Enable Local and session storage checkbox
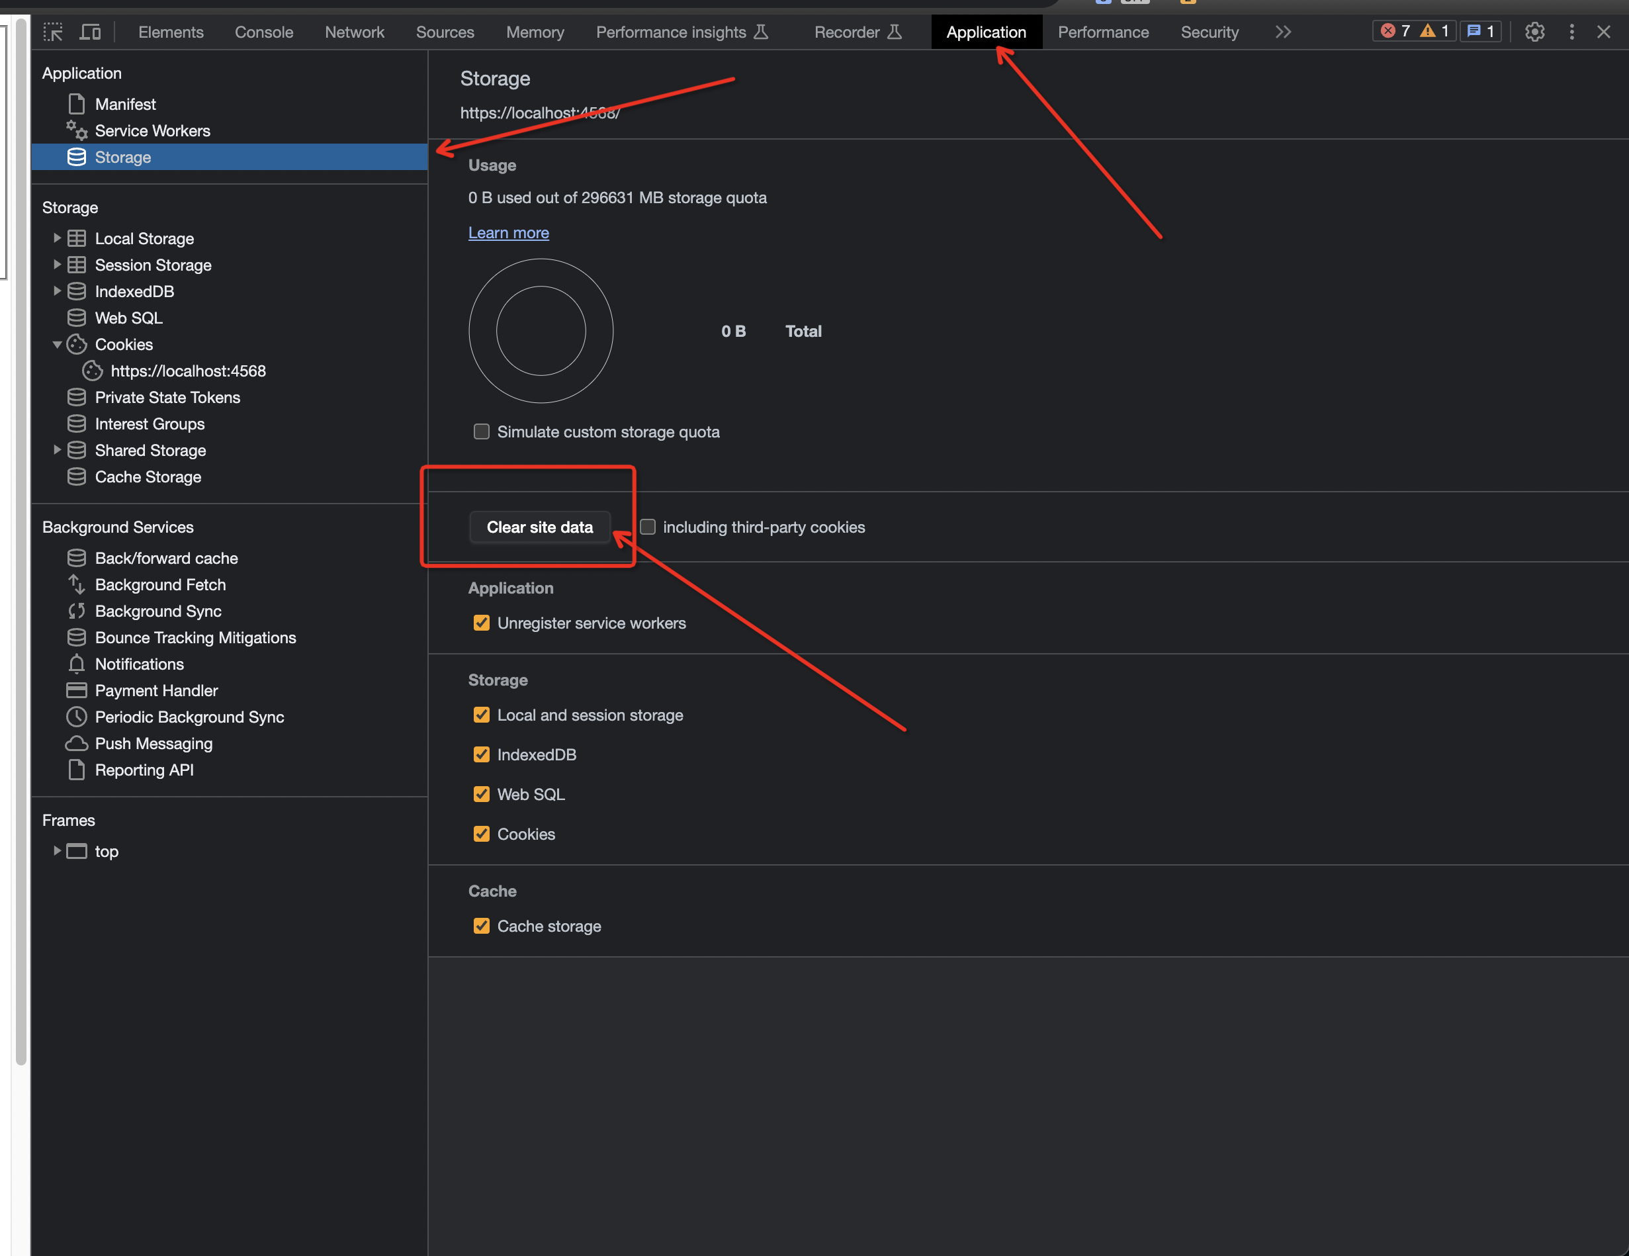The width and height of the screenshot is (1629, 1256). [482, 715]
